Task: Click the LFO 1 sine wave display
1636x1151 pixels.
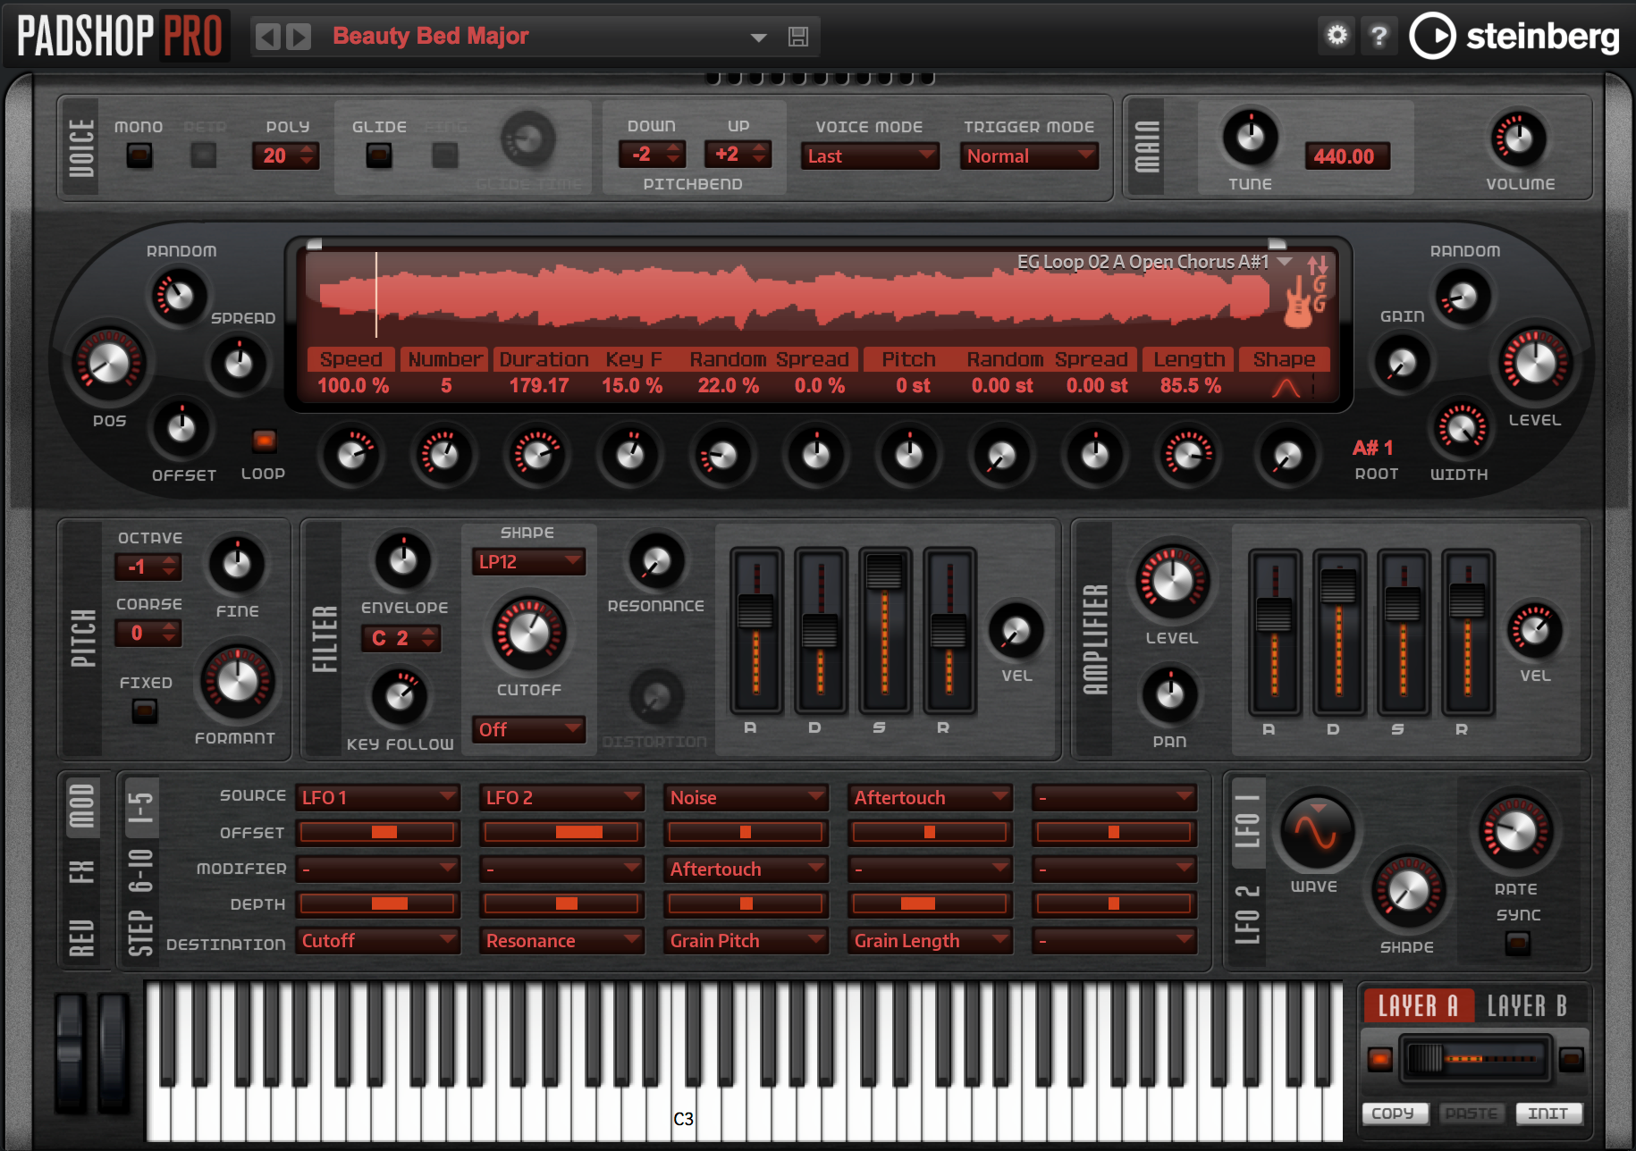Action: click(x=1315, y=831)
